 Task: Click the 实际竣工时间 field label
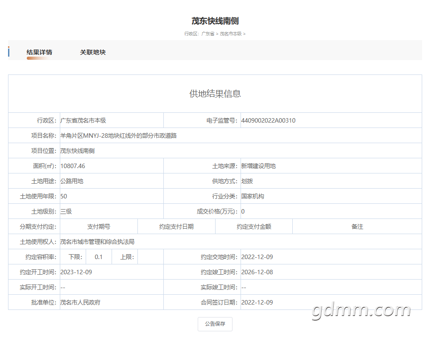click(219, 287)
